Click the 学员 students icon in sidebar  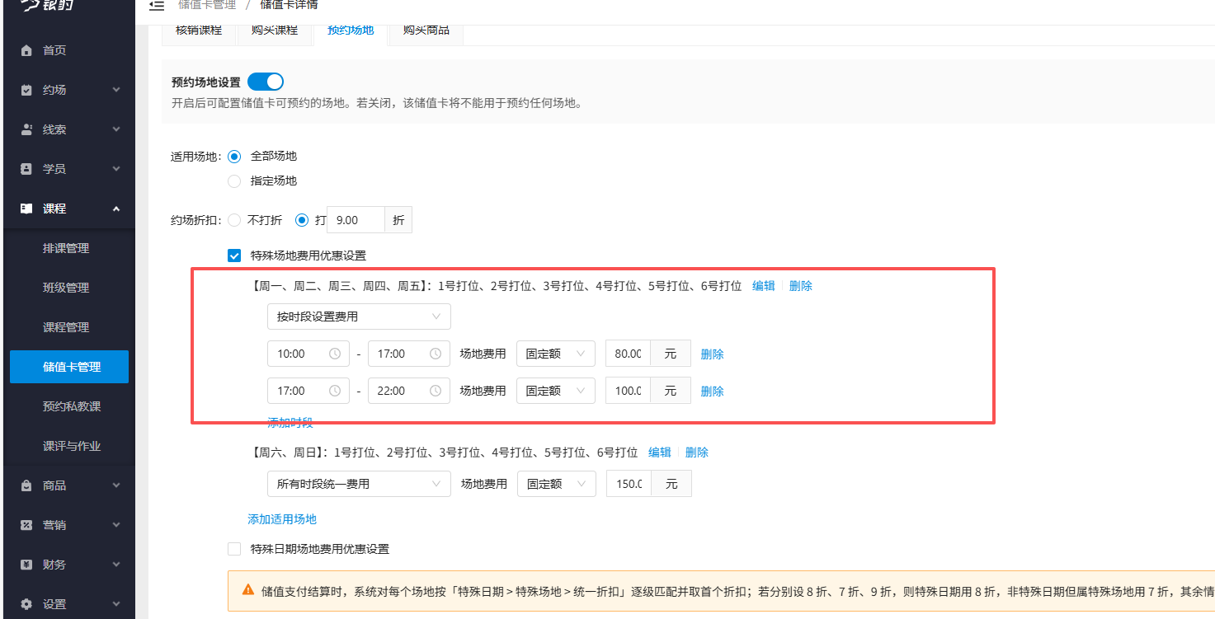[28, 168]
